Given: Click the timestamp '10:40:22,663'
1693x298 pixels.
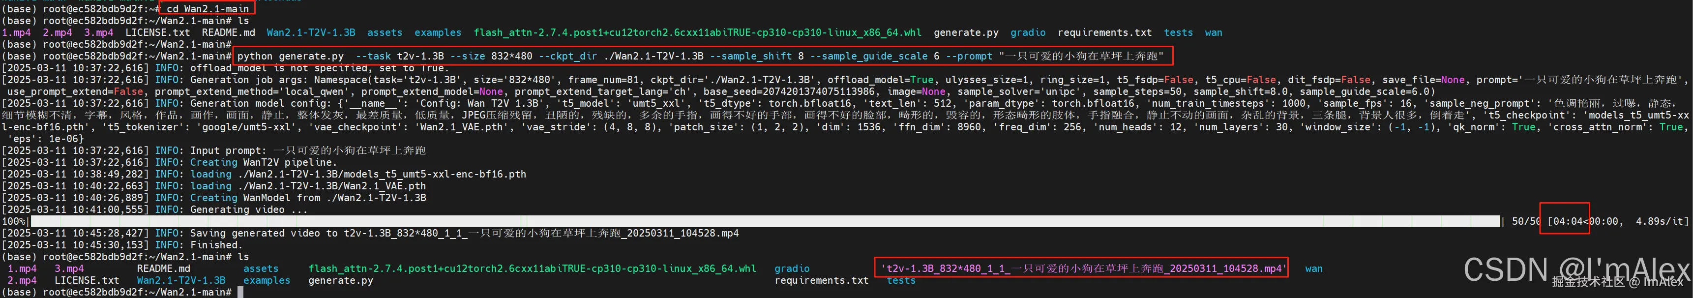Looking at the screenshot, I should [109, 186].
